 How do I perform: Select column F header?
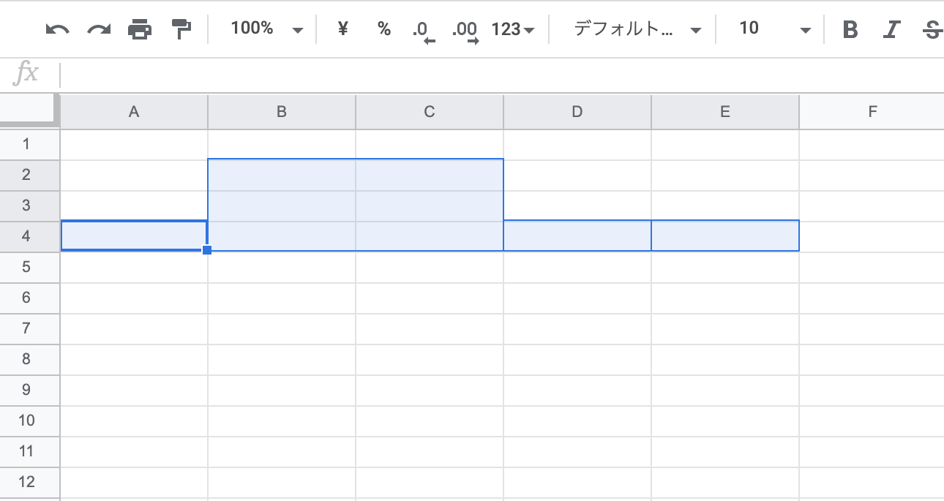pos(872,112)
